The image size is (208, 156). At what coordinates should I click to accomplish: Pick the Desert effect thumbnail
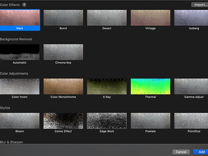(x=107, y=18)
